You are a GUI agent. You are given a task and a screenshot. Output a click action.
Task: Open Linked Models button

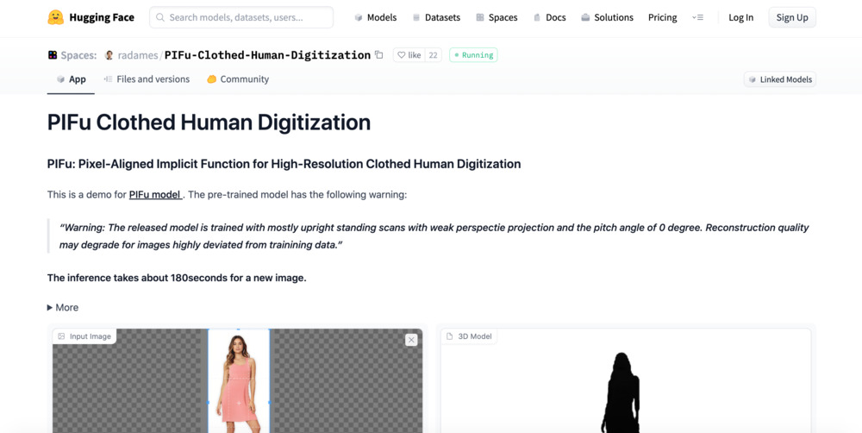779,79
